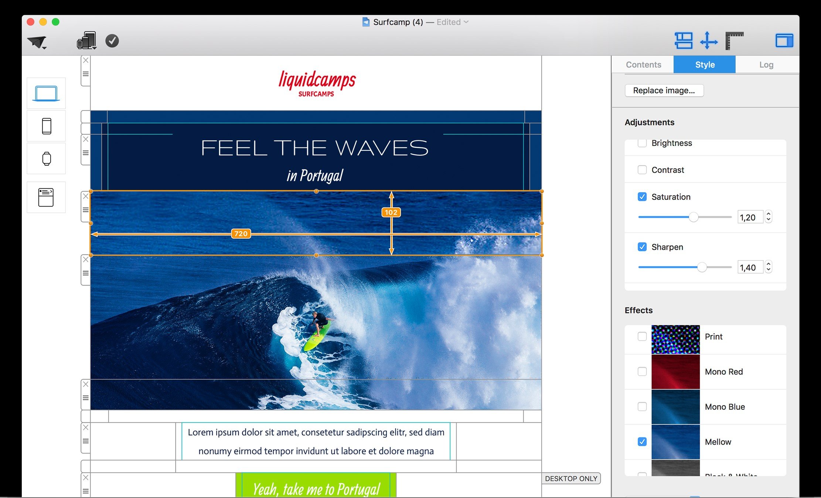The width and height of the screenshot is (821, 498).
Task: Select the smartphone preview
Action: click(x=46, y=126)
